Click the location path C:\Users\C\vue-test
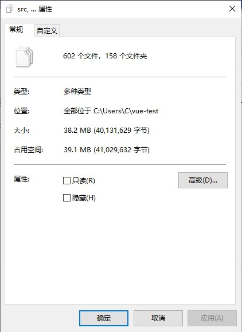242x332 pixels. [126, 111]
